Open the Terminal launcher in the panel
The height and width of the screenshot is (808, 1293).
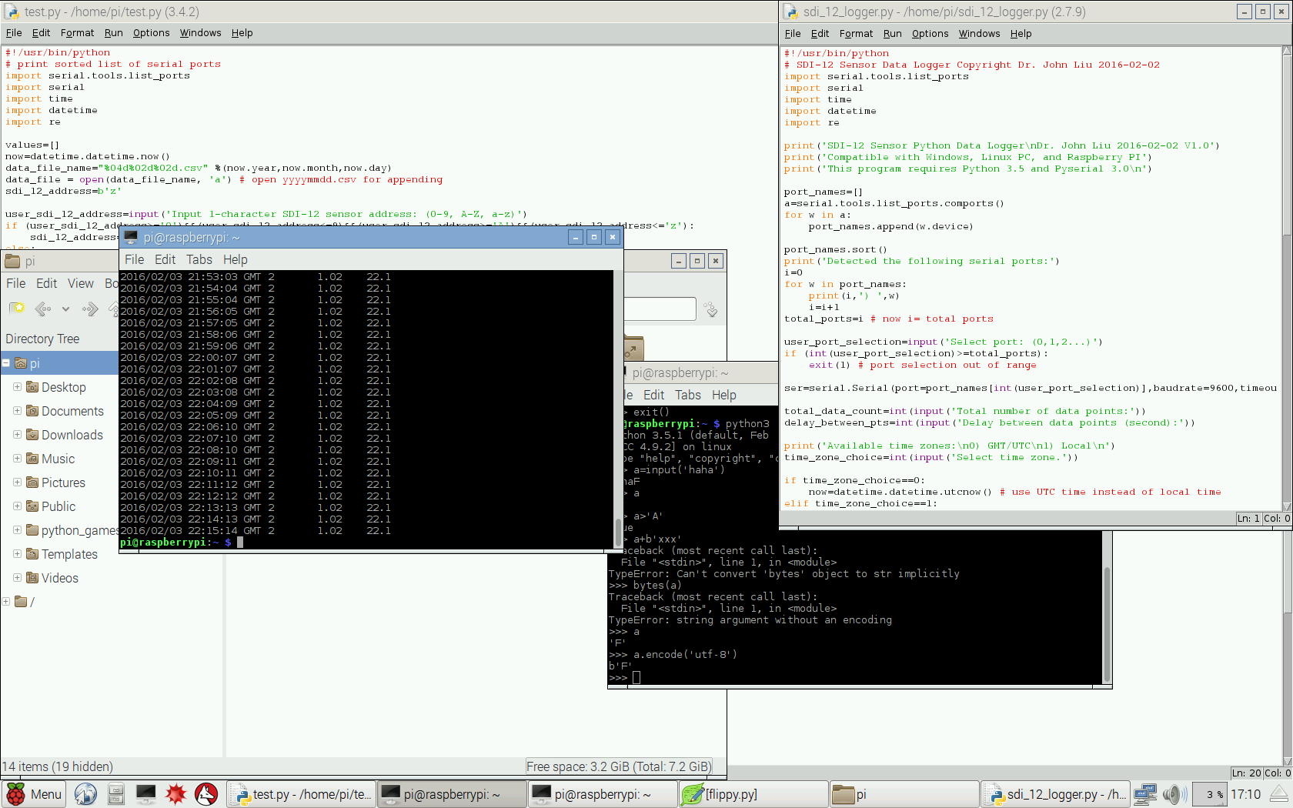pos(145,794)
